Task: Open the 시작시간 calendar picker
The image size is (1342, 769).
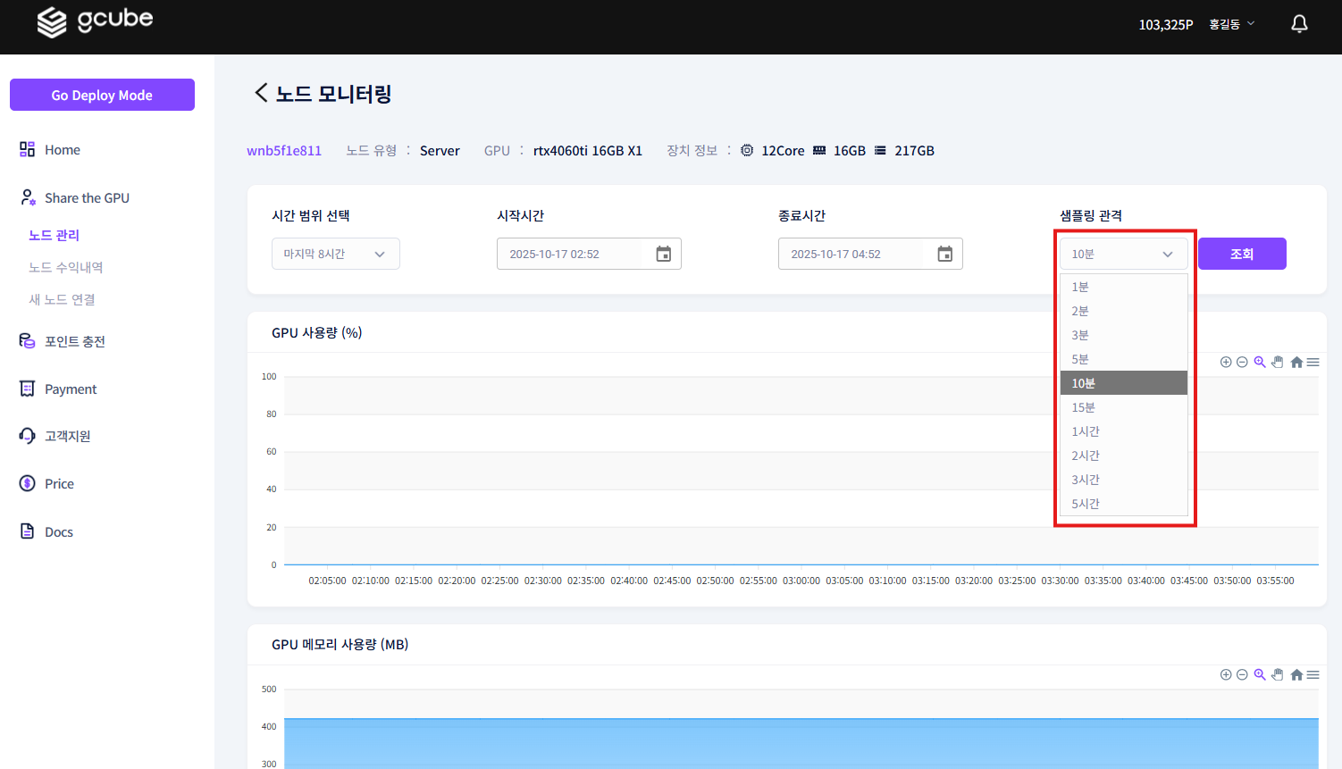Action: (663, 254)
